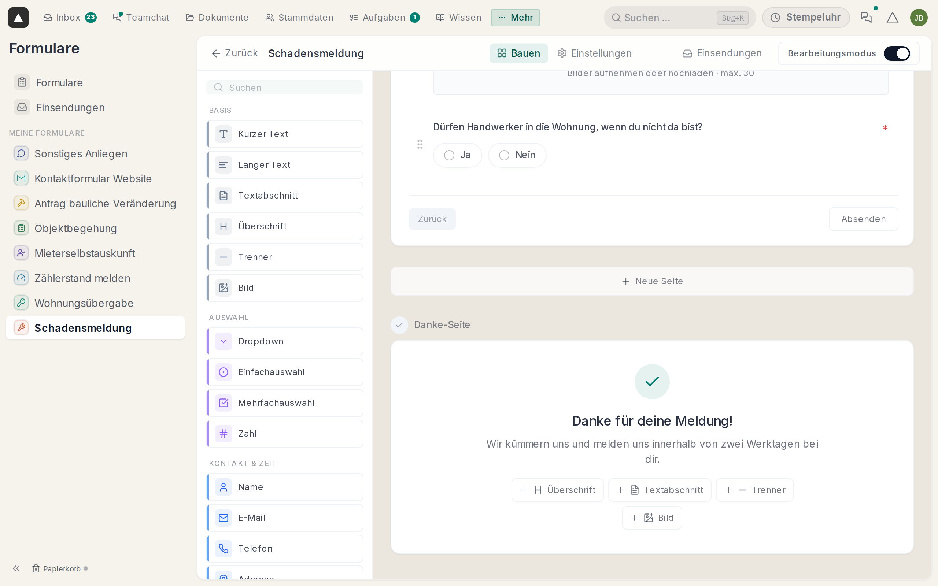Open the Einstellungen tab
This screenshot has width=938, height=586.
point(595,53)
